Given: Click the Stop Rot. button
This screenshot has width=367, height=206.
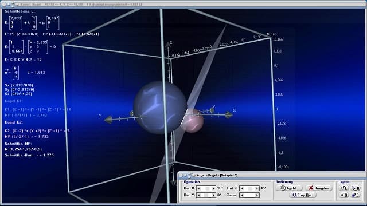Looking at the screenshot, I should coord(303,195).
